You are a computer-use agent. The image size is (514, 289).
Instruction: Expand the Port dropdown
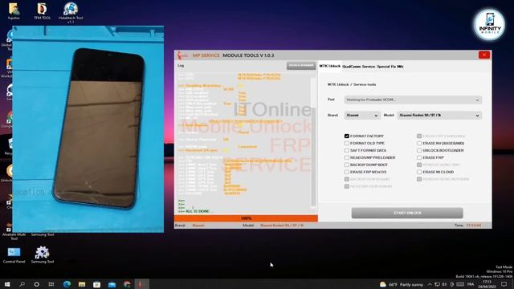[x=413, y=100]
